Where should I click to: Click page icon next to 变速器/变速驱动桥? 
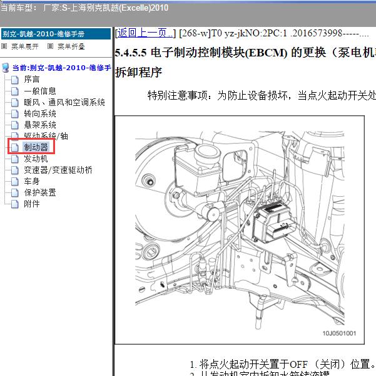pos(15,170)
